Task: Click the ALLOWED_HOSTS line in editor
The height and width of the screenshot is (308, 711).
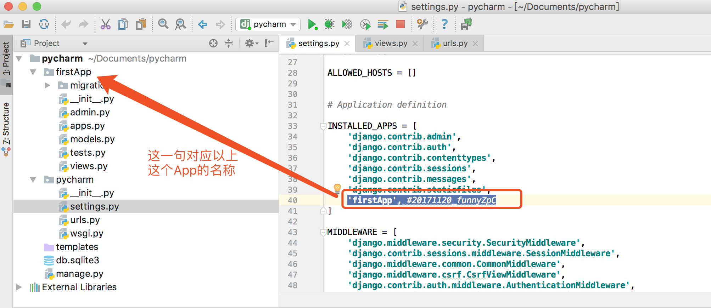Action: click(x=371, y=73)
